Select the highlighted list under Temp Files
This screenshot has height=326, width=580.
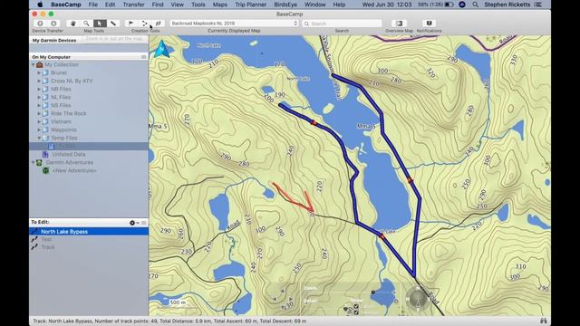coord(89,146)
